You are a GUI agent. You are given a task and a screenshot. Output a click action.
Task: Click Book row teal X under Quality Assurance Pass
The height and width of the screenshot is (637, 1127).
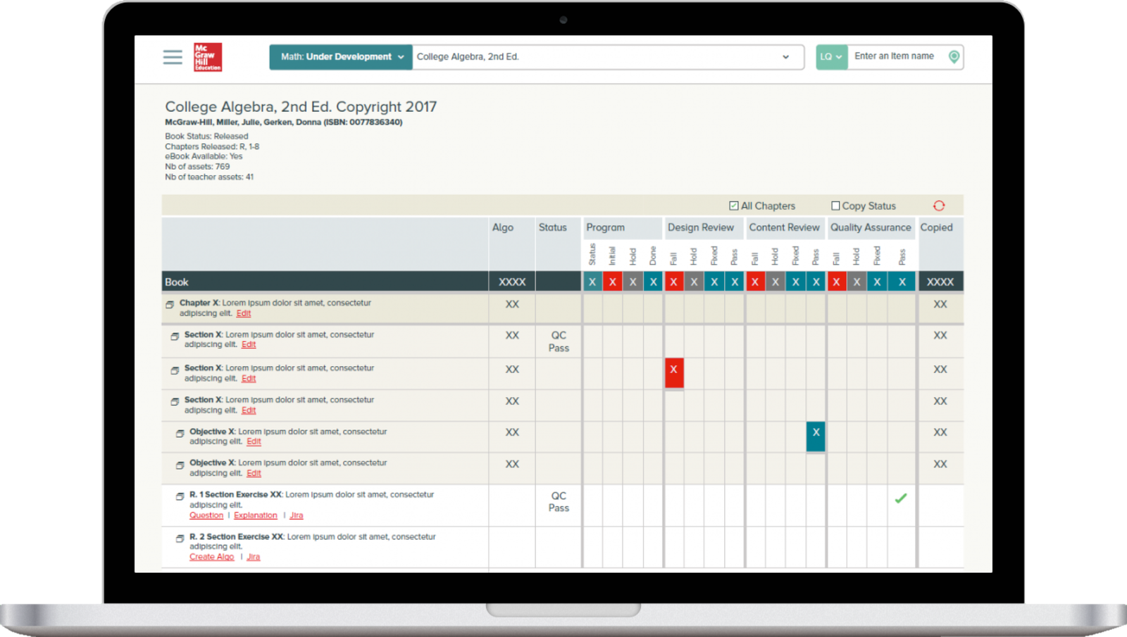902,282
